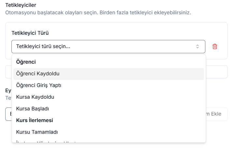This screenshot has height=150, width=237.
Task: Select the "Öğrenci Kaydoldu" option
Action: (x=37, y=74)
